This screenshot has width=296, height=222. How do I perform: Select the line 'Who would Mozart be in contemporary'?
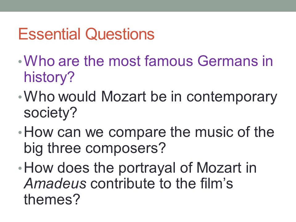pyautogui.click(x=150, y=97)
